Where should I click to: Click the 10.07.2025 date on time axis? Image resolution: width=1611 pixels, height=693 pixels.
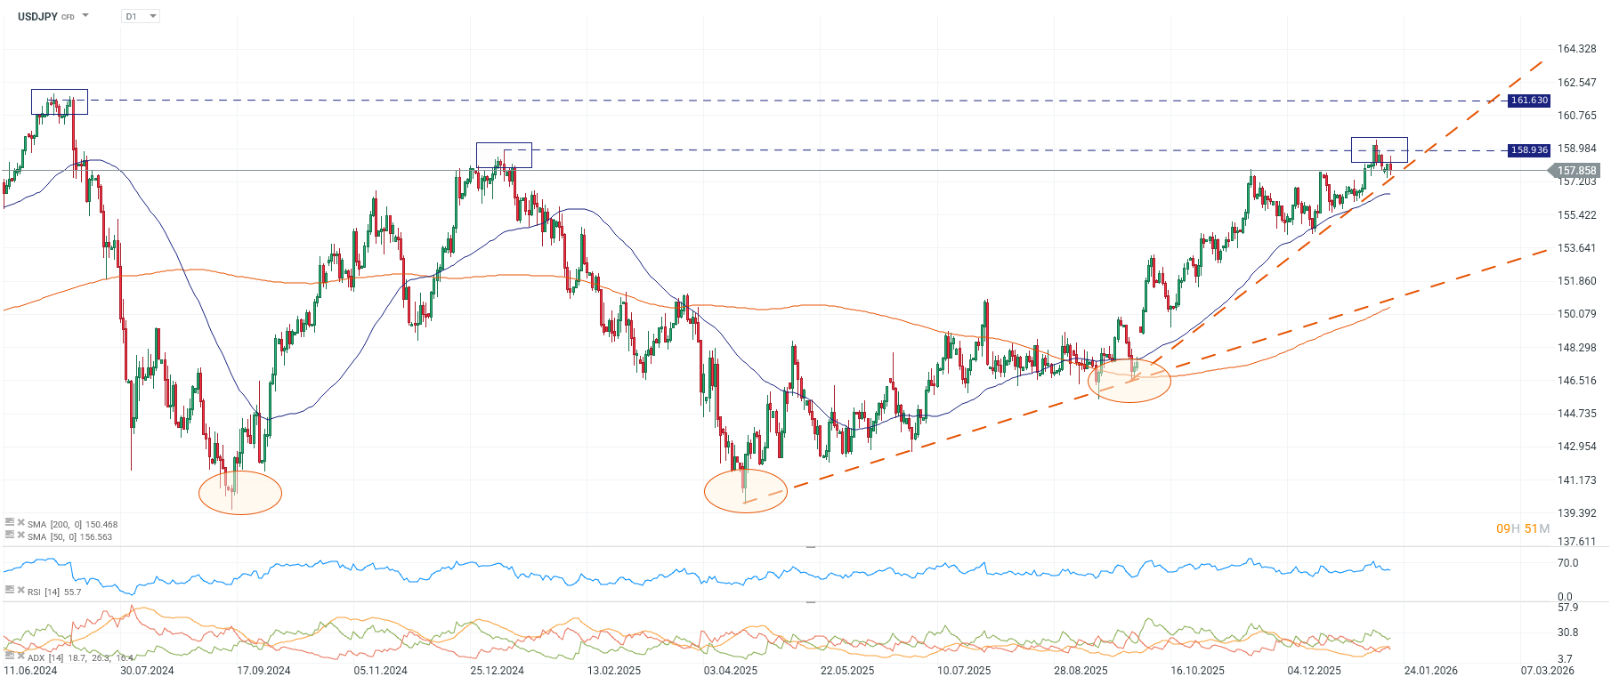point(964,671)
